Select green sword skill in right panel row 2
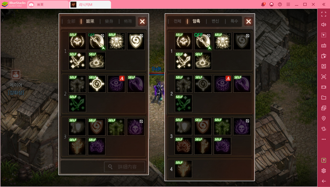 click(x=183, y=103)
